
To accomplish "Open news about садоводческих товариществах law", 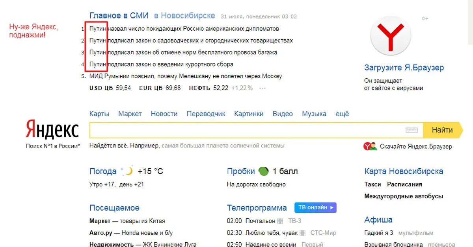I will pos(191,41).
